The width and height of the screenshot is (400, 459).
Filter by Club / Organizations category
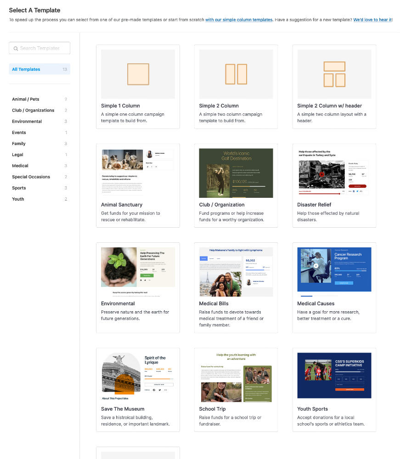39,110
